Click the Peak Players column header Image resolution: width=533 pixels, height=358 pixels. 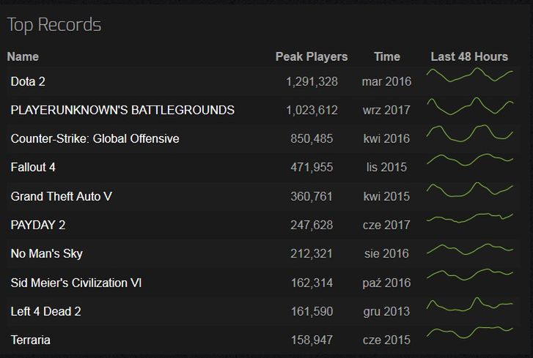coord(312,56)
